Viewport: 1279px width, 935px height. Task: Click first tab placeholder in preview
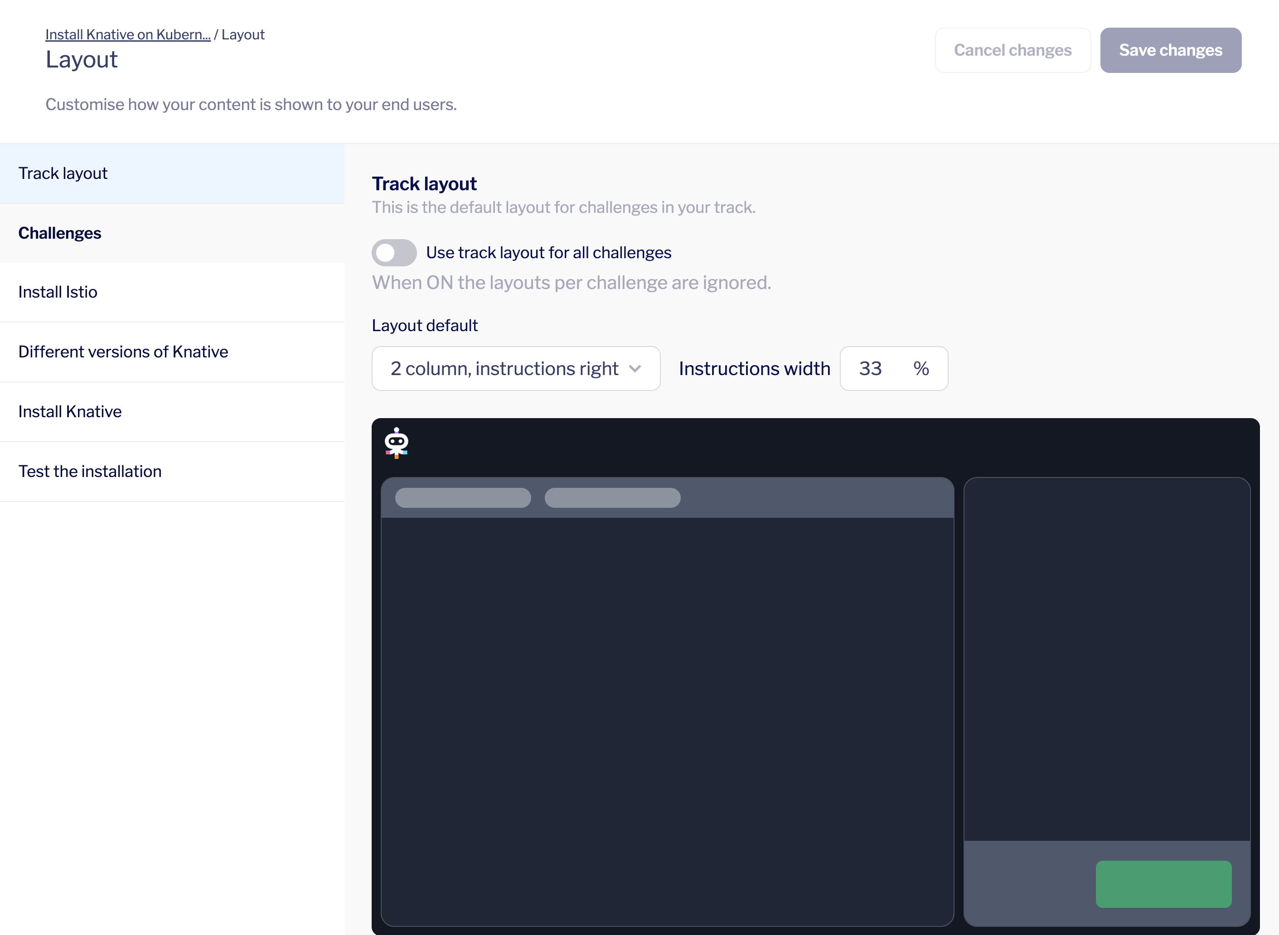(x=463, y=498)
